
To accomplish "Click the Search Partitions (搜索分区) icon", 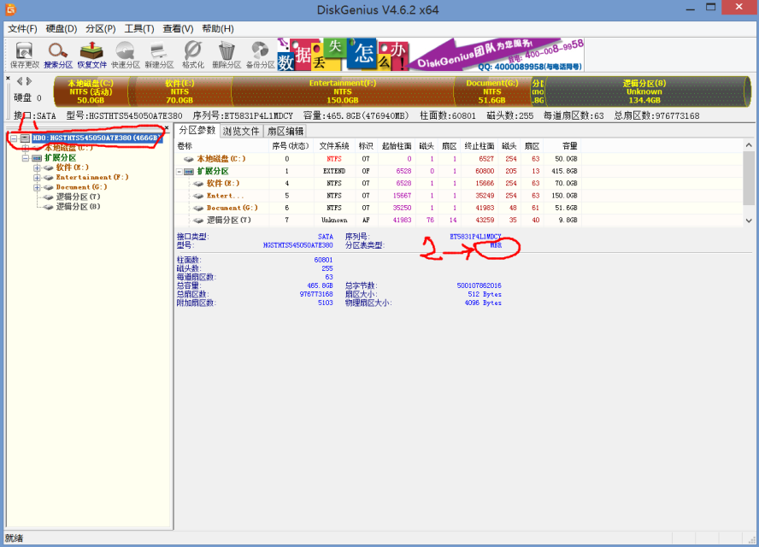I will coord(58,56).
